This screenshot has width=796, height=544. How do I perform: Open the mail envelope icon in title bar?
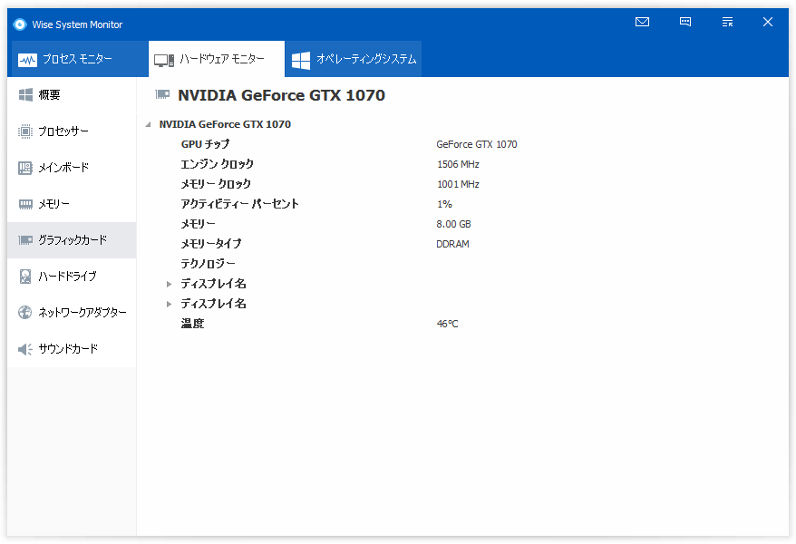click(642, 22)
